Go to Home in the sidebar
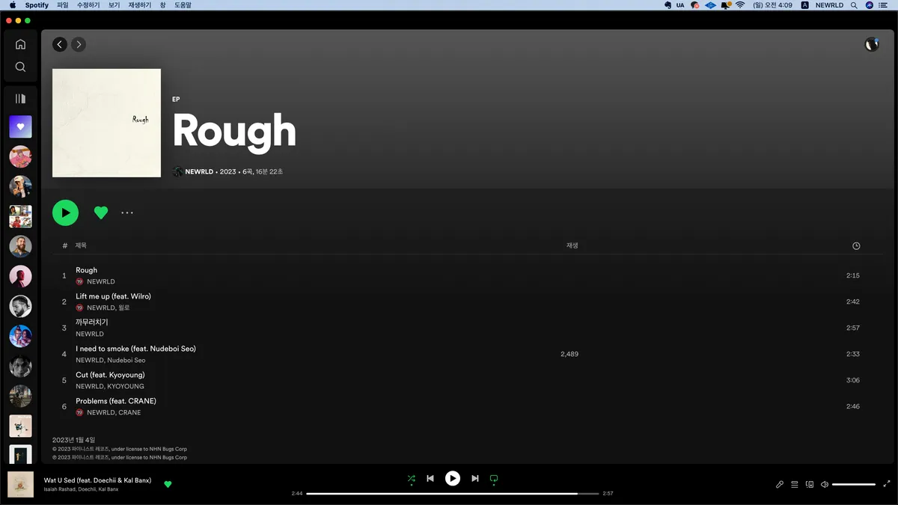The width and height of the screenshot is (898, 505). coord(20,44)
